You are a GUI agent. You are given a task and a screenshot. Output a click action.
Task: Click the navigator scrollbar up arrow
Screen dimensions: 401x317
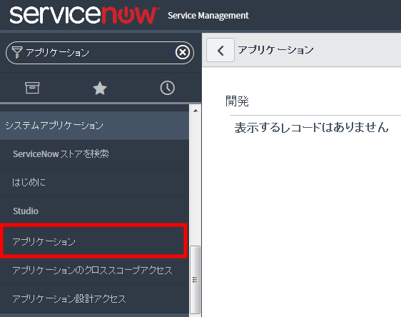coord(196,111)
